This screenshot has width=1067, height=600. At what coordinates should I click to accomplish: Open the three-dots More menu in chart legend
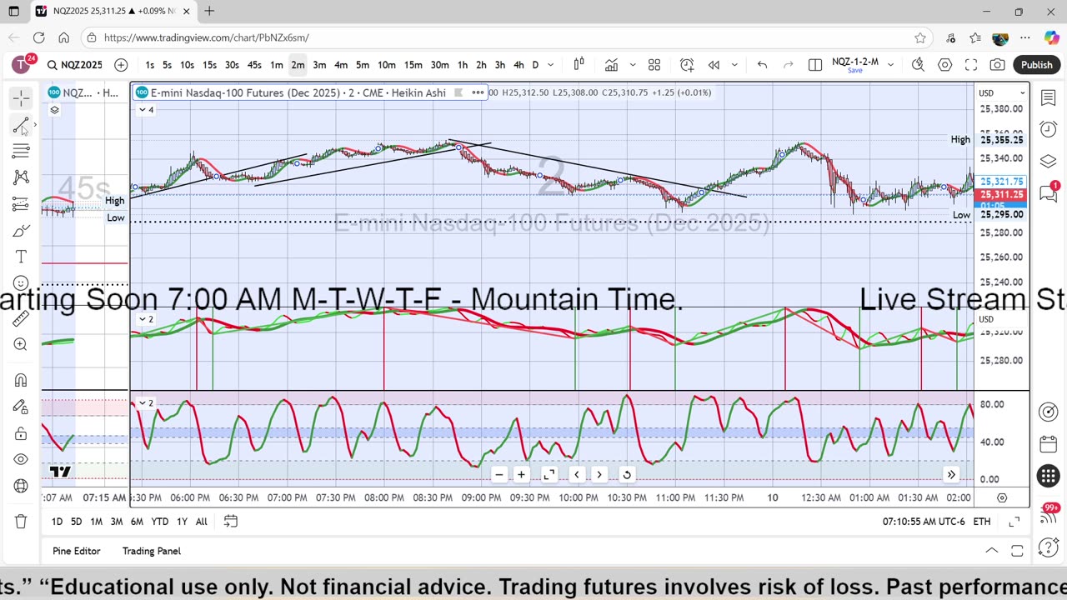tap(478, 92)
